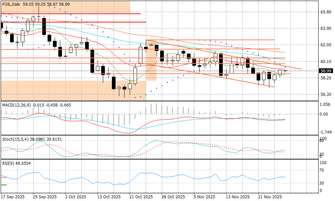The height and width of the screenshot is (201, 335).
Task: Select the 17 Sep 2025 date label
Action: 12,197
